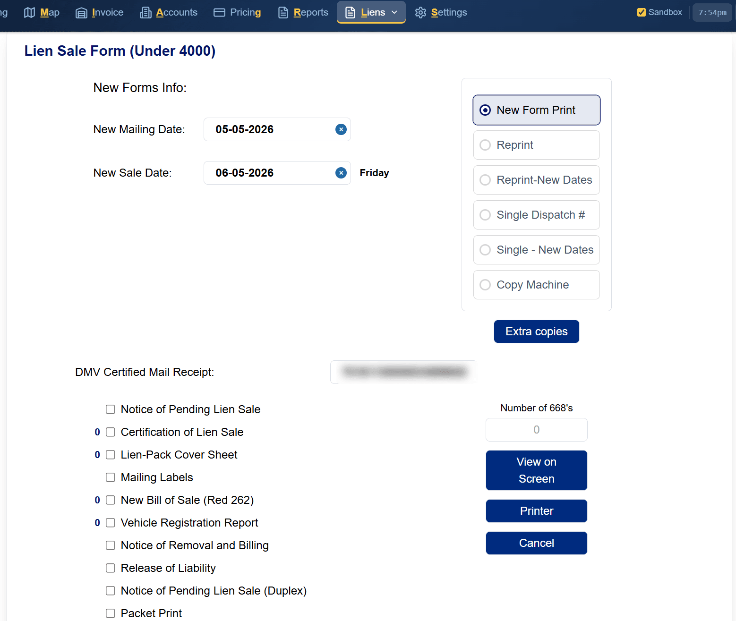Check Notice of Pending Lien Sale (Duplex)

click(111, 591)
